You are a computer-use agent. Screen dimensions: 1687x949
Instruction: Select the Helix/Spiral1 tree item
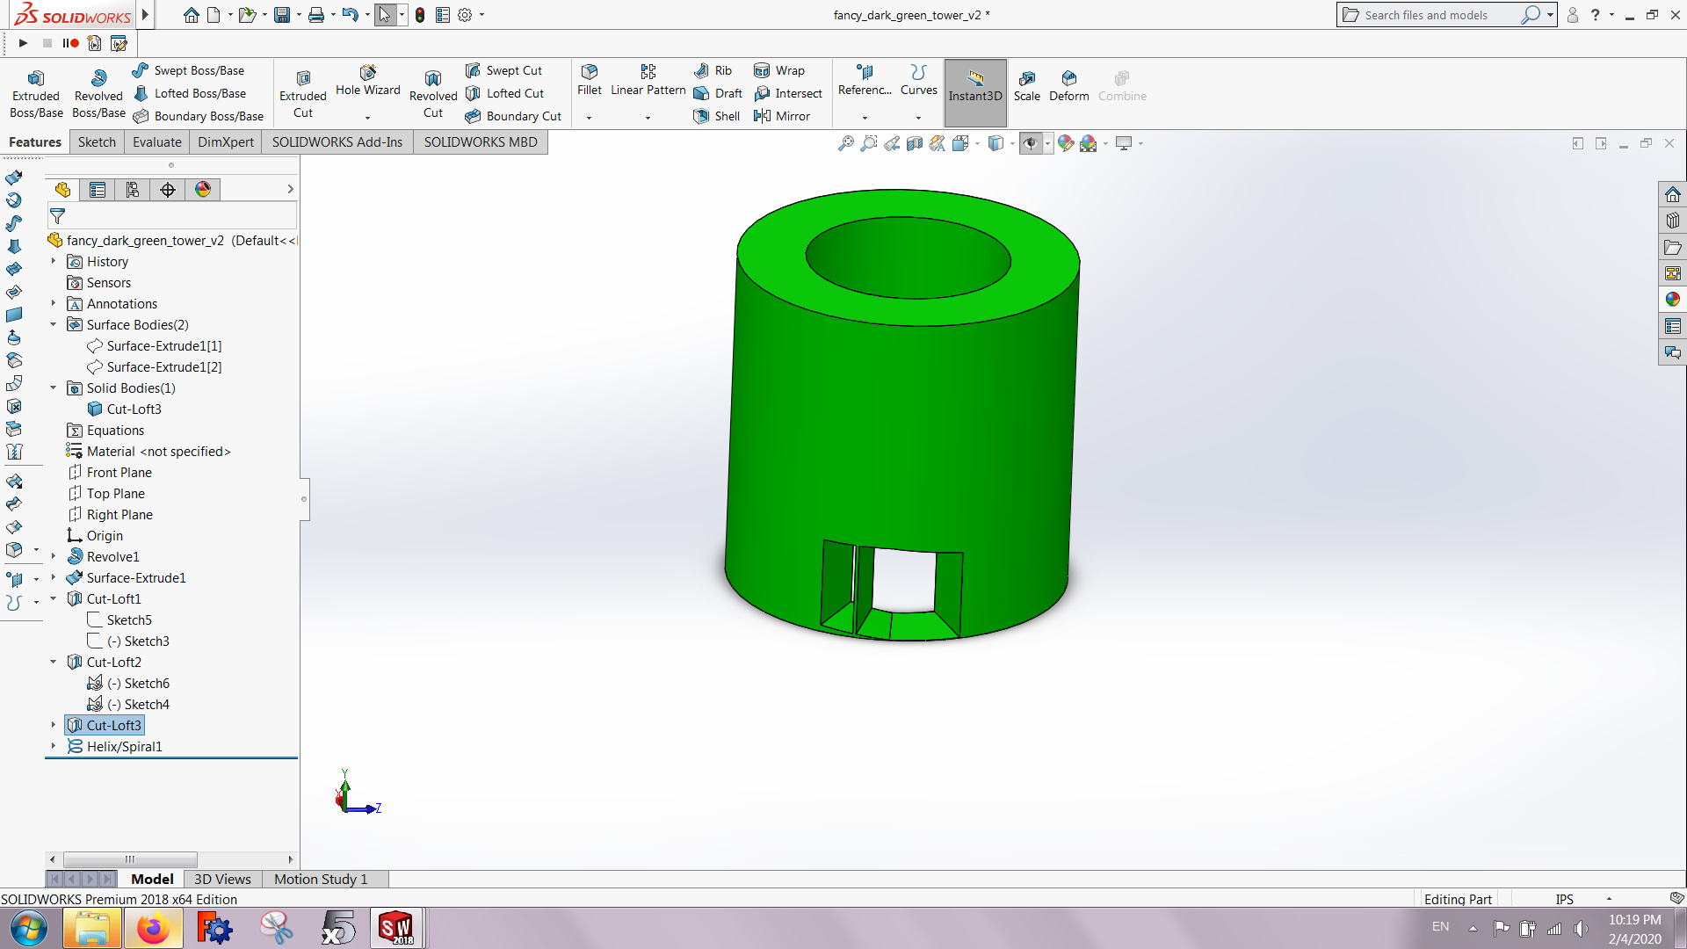(x=124, y=745)
